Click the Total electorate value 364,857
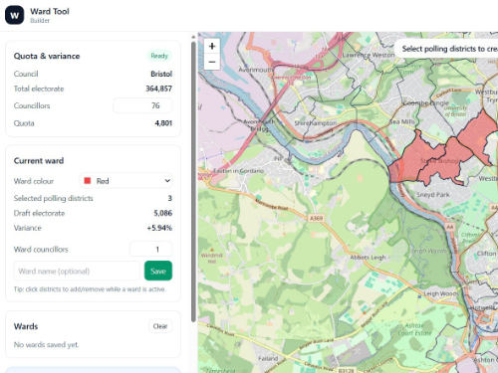498x373 pixels. (158, 89)
